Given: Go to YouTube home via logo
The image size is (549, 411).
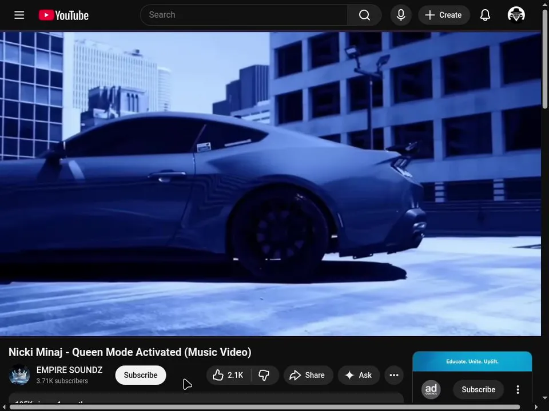Looking at the screenshot, I should [x=63, y=15].
